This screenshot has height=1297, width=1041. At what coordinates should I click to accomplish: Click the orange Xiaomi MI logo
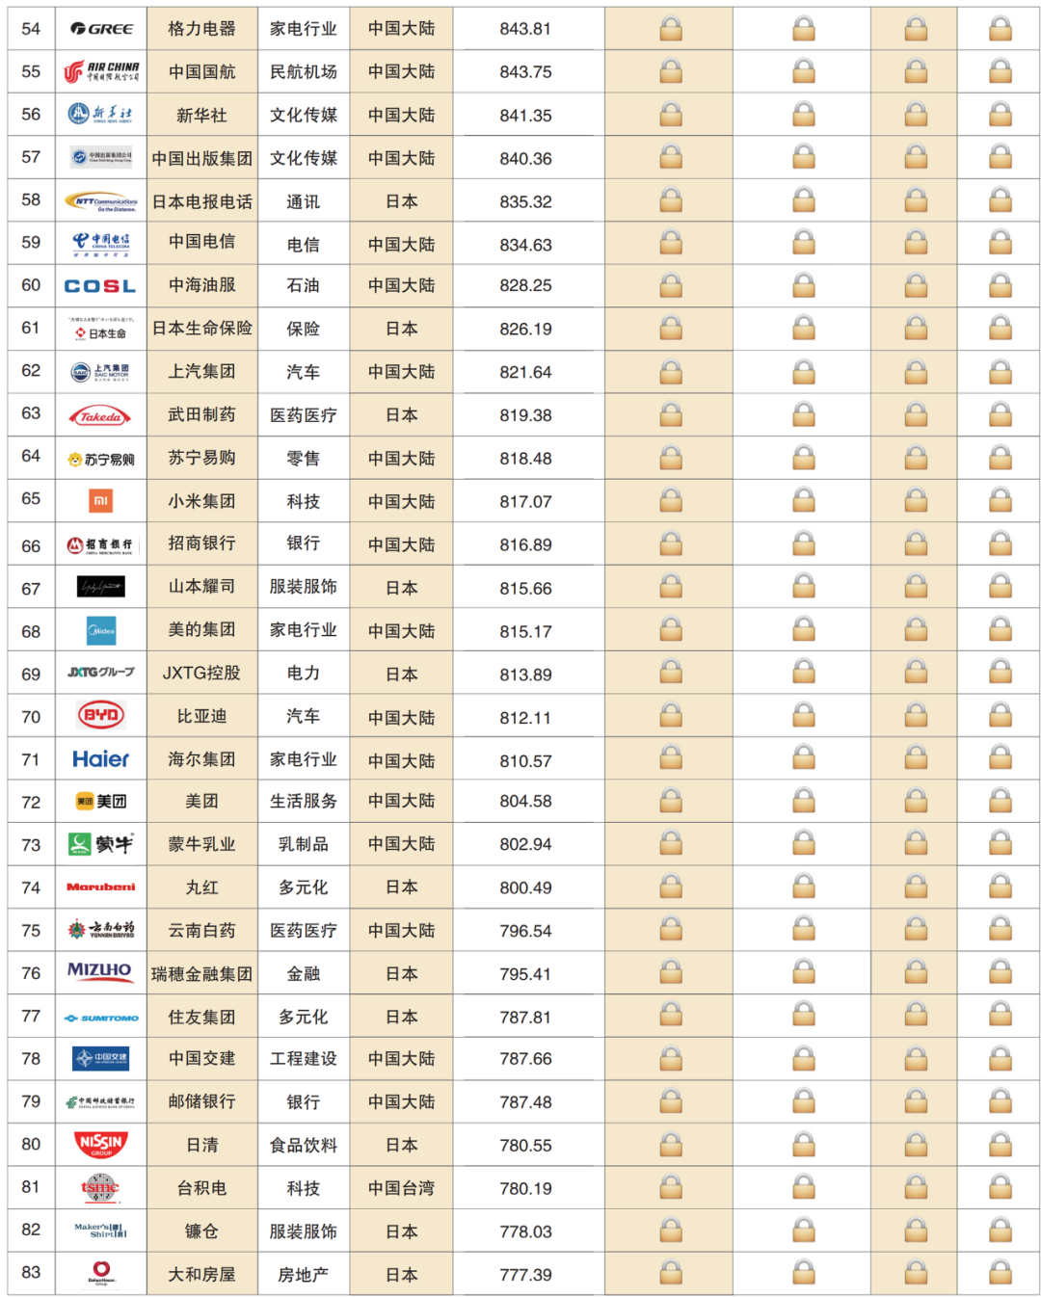[100, 501]
